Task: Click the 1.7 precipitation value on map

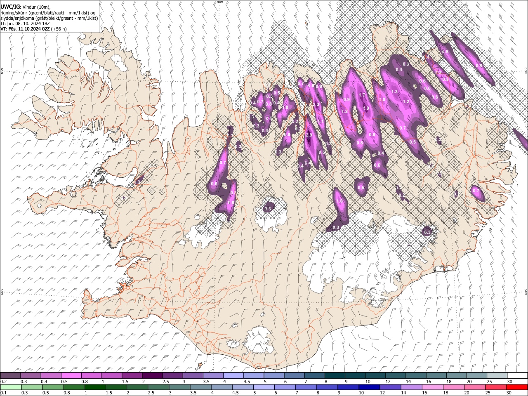Action: click(x=362, y=95)
